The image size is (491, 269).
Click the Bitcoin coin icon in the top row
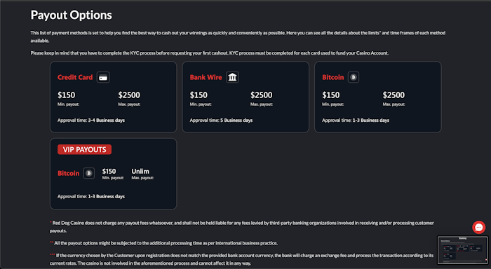(x=354, y=77)
